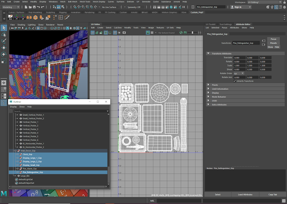Click the workspace lock icon
The height and width of the screenshot is (204, 287).
(283, 2)
